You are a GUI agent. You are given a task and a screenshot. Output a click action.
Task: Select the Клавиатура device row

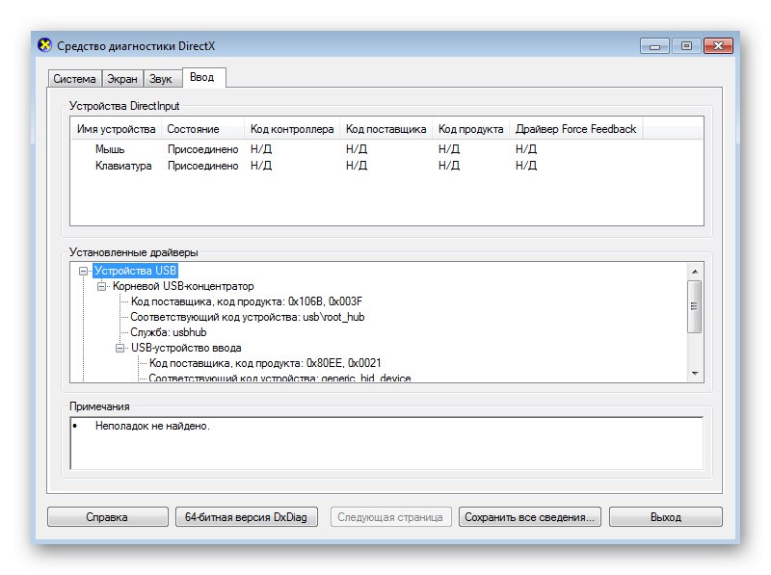(x=123, y=166)
